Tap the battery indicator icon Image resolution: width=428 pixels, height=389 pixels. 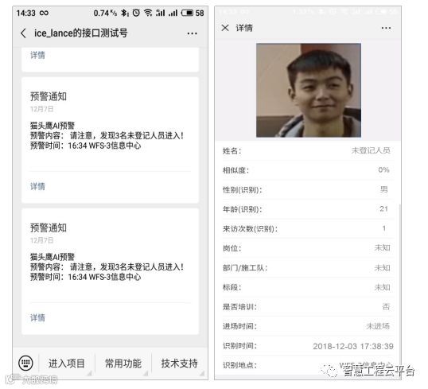coord(187,13)
